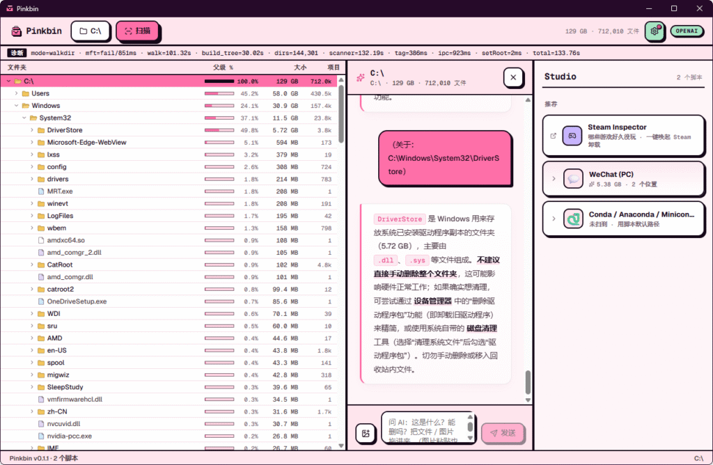Expand the Users folder
Screen dimensions: 713x465
[17, 93]
